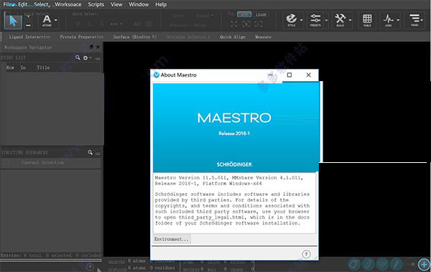Image resolution: width=431 pixels, height=272 pixels.
Task: Open the Style tool
Action: tap(291, 20)
